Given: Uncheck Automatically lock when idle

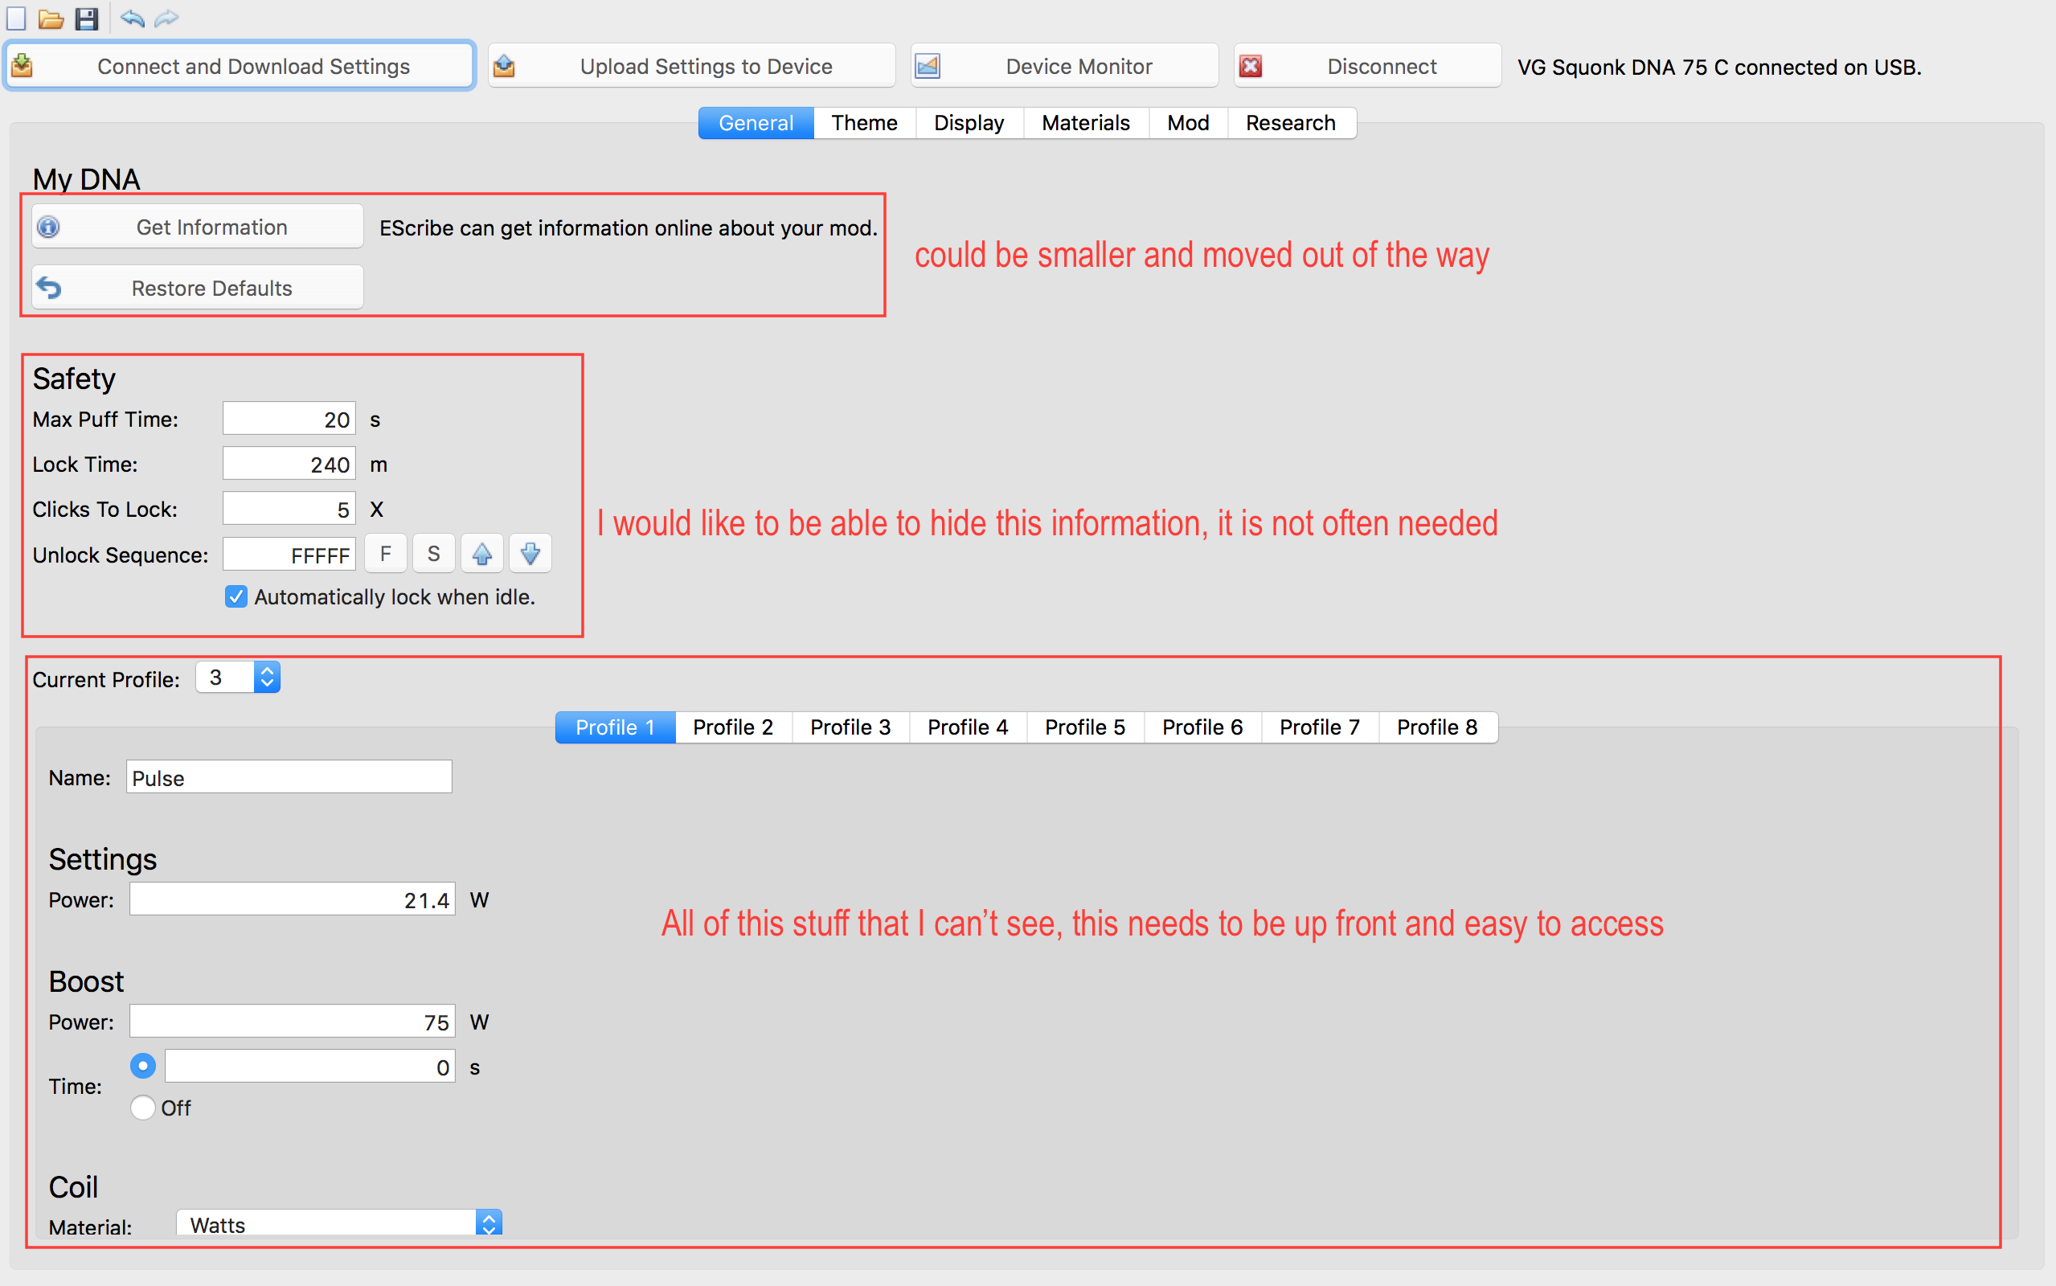Looking at the screenshot, I should tap(236, 597).
